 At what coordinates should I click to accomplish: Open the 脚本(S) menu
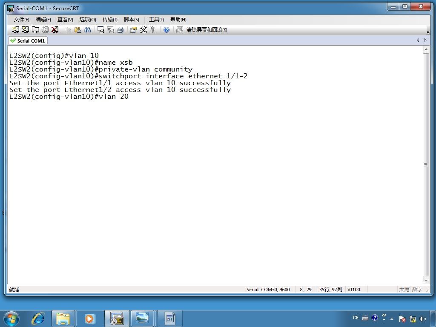[132, 20]
